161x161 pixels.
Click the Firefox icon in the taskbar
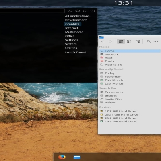(x=62, y=157)
